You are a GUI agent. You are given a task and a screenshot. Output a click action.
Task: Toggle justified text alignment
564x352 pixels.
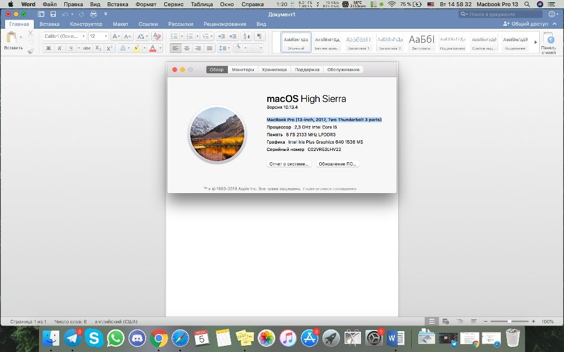(209, 48)
